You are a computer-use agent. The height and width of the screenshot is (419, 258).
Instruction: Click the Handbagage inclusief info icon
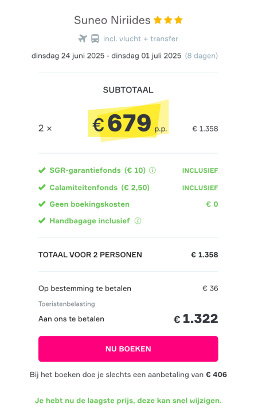click(138, 221)
